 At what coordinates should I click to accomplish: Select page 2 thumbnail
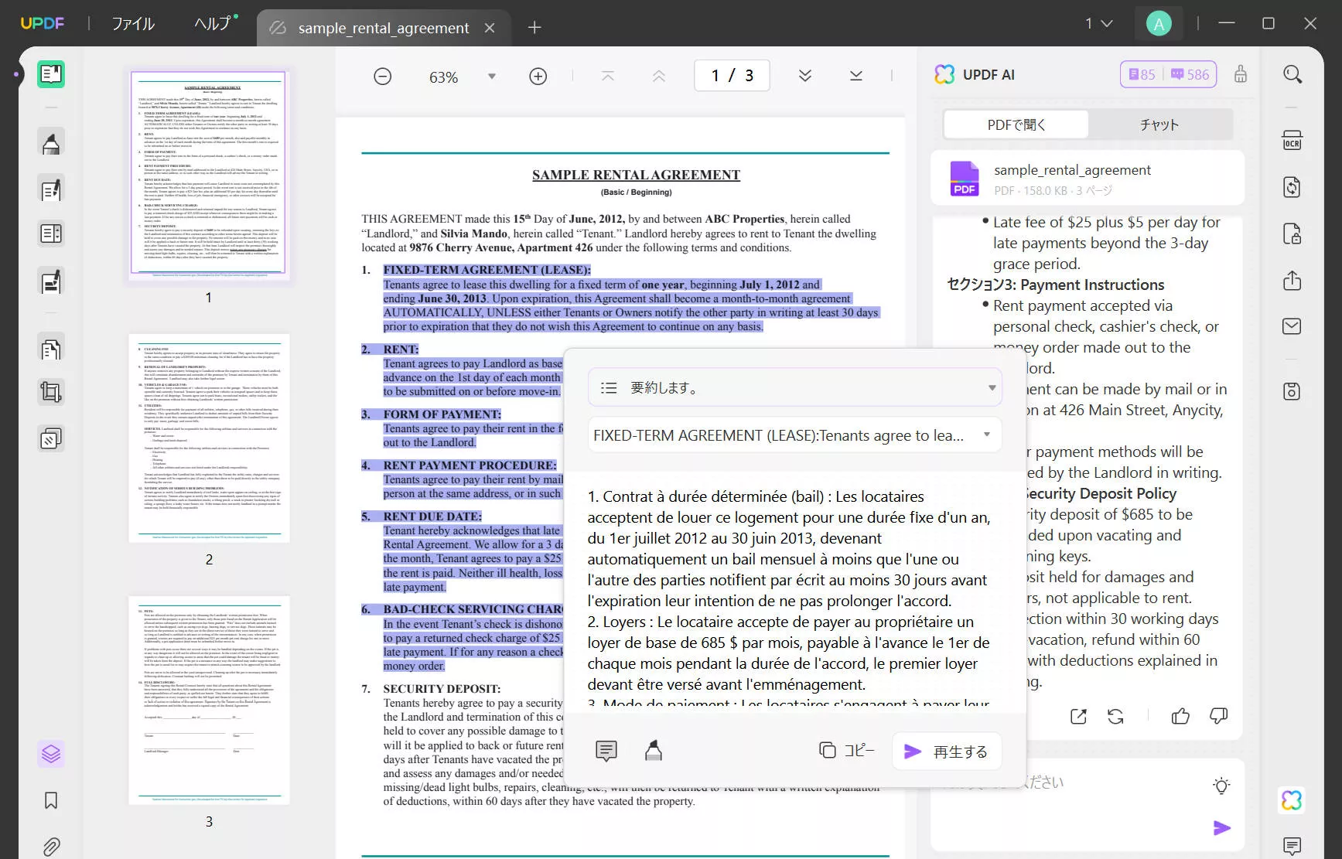pyautogui.click(x=209, y=438)
